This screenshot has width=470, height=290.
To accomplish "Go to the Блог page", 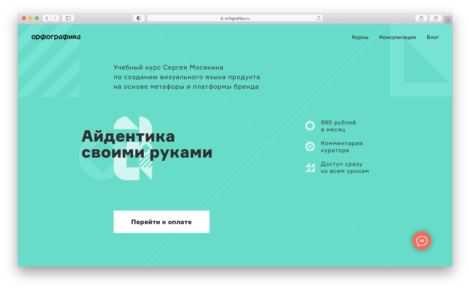I will tap(433, 37).
